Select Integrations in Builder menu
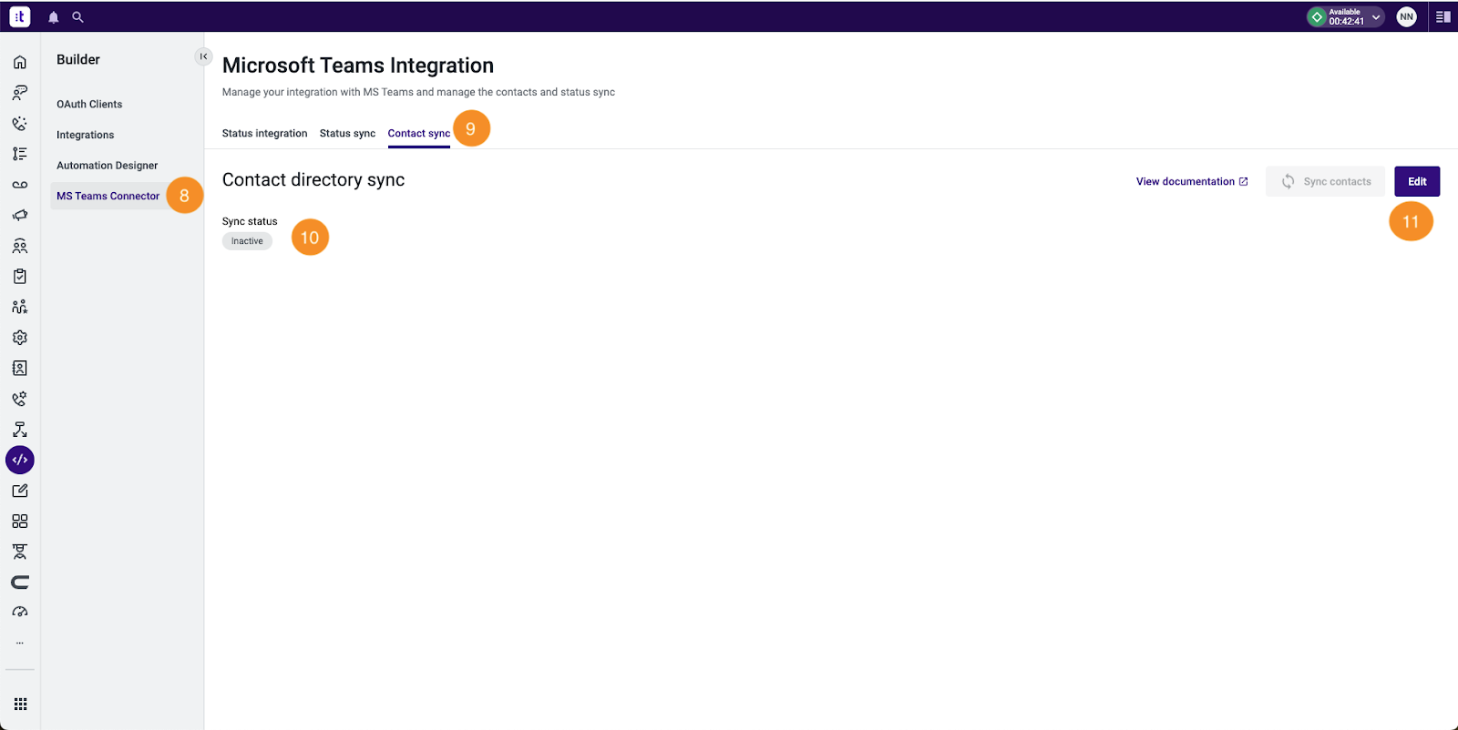 coord(86,135)
